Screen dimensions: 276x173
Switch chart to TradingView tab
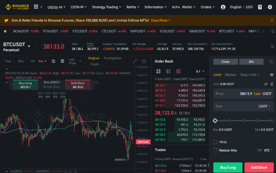[112, 58]
